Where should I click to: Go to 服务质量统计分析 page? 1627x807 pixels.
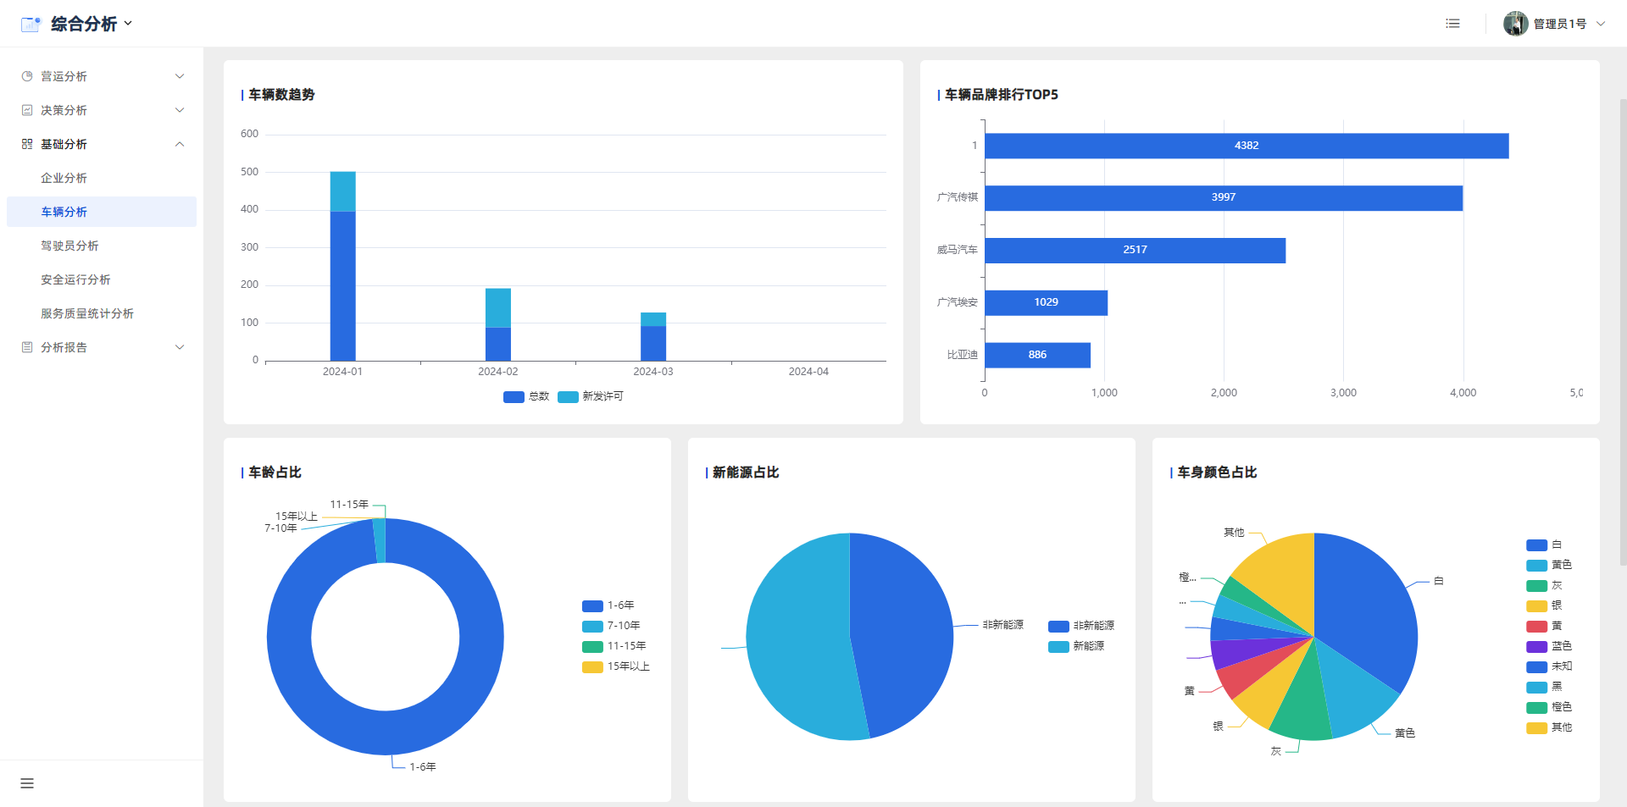coord(87,313)
